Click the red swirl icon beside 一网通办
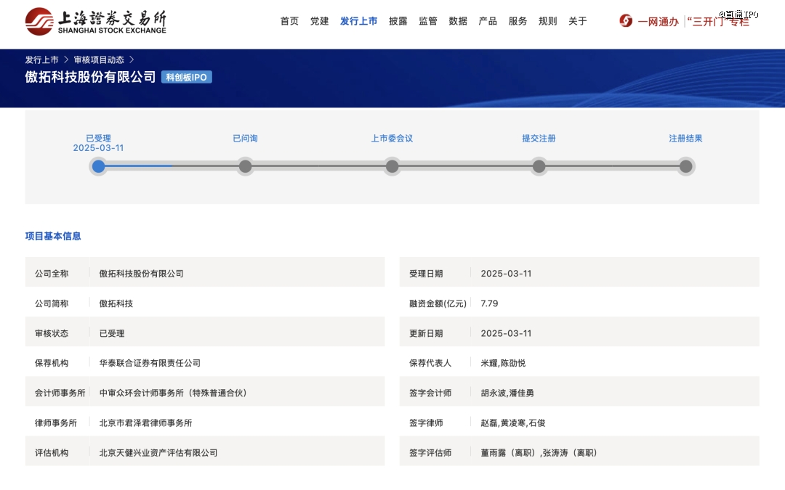 pos(626,21)
